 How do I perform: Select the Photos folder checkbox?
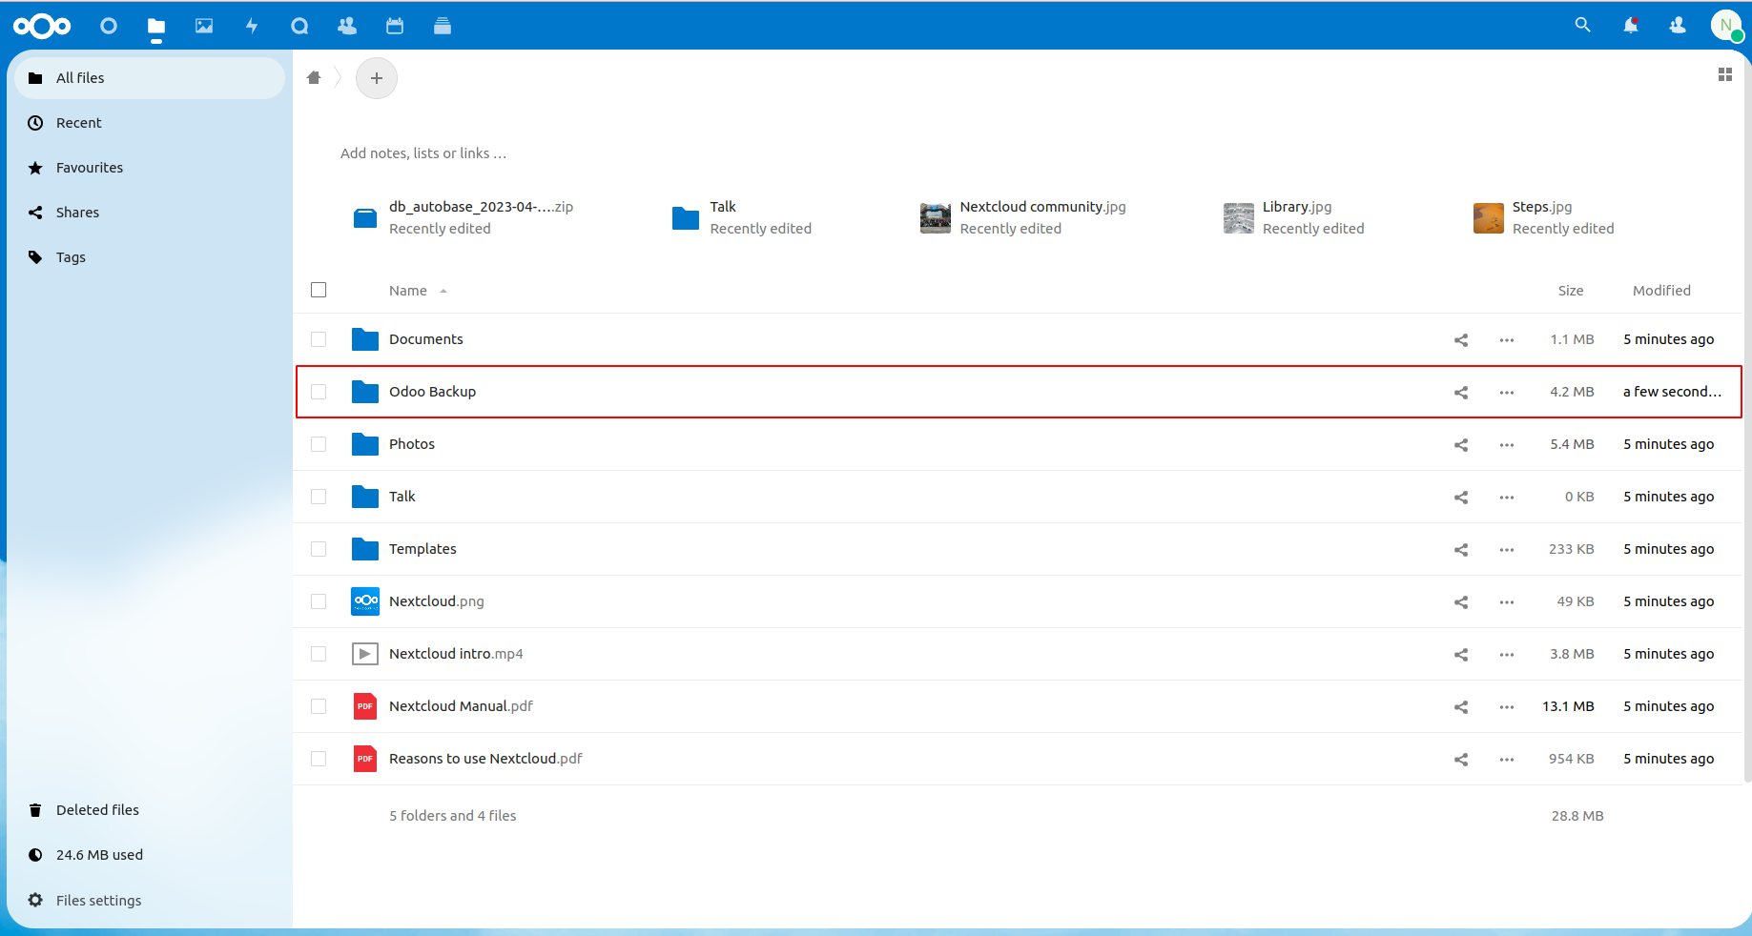(x=319, y=444)
